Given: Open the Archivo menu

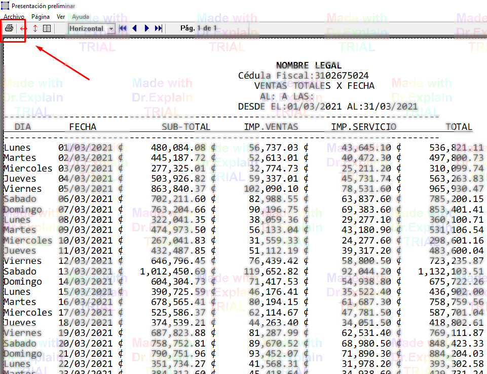Looking at the screenshot, I should (14, 17).
